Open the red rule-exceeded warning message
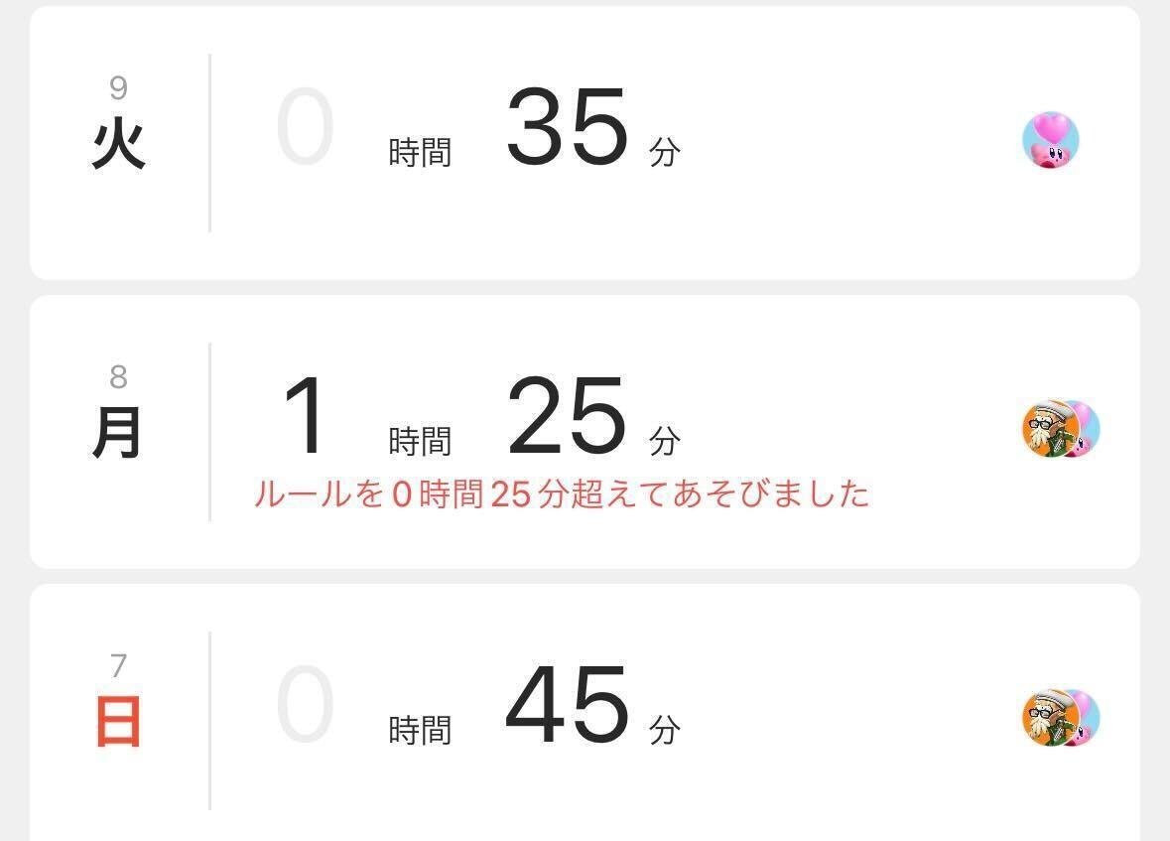The width and height of the screenshot is (1170, 841). click(x=562, y=493)
